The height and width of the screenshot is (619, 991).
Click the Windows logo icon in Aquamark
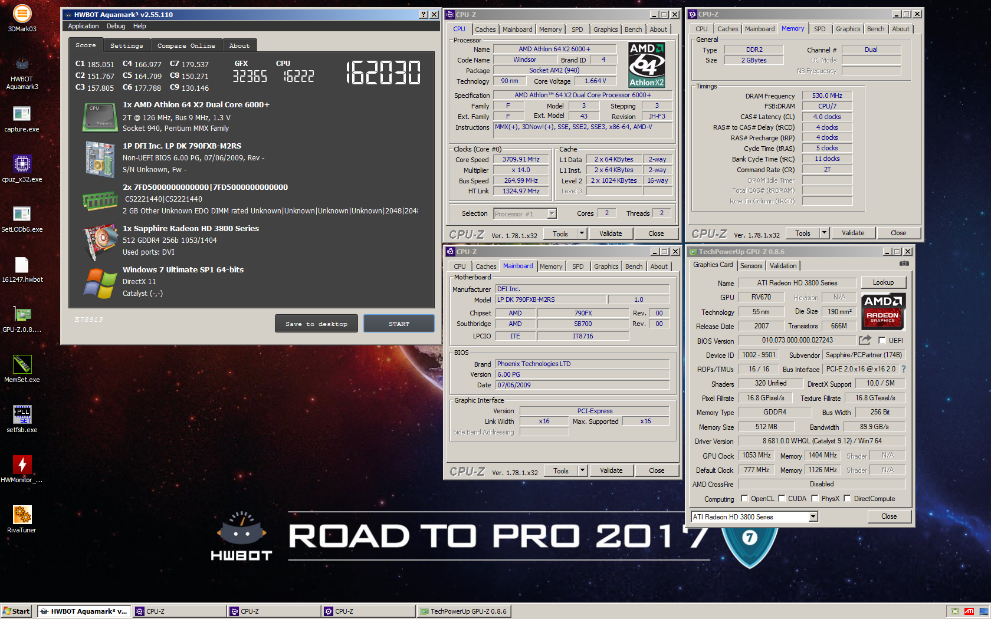100,284
